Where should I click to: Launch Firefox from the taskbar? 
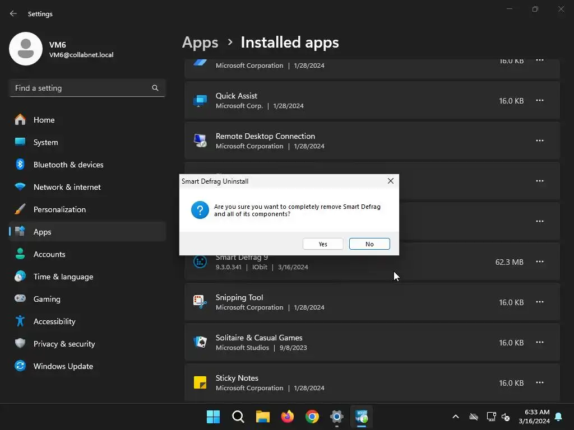(x=288, y=417)
